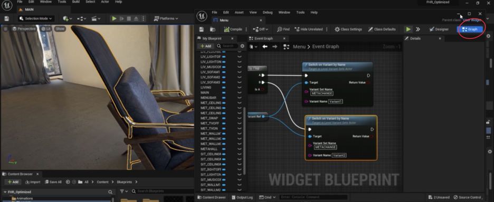
Task: Toggle visibility eye for LIVING variable
Action: coord(240,88)
